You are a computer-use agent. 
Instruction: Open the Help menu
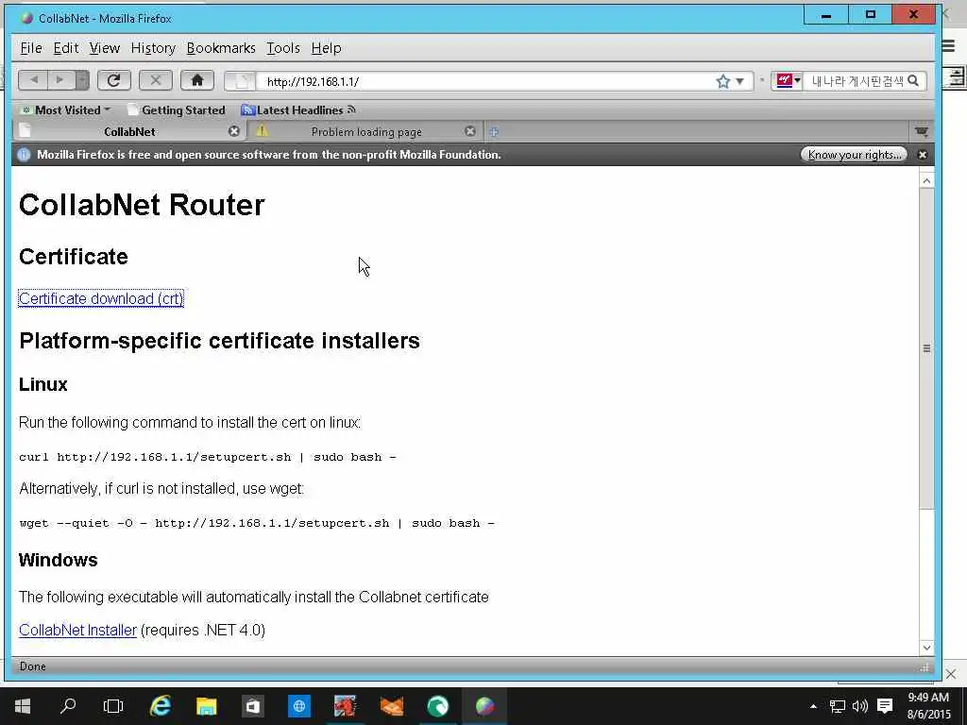(x=326, y=48)
